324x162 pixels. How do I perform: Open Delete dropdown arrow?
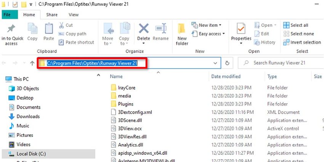coord(144,43)
